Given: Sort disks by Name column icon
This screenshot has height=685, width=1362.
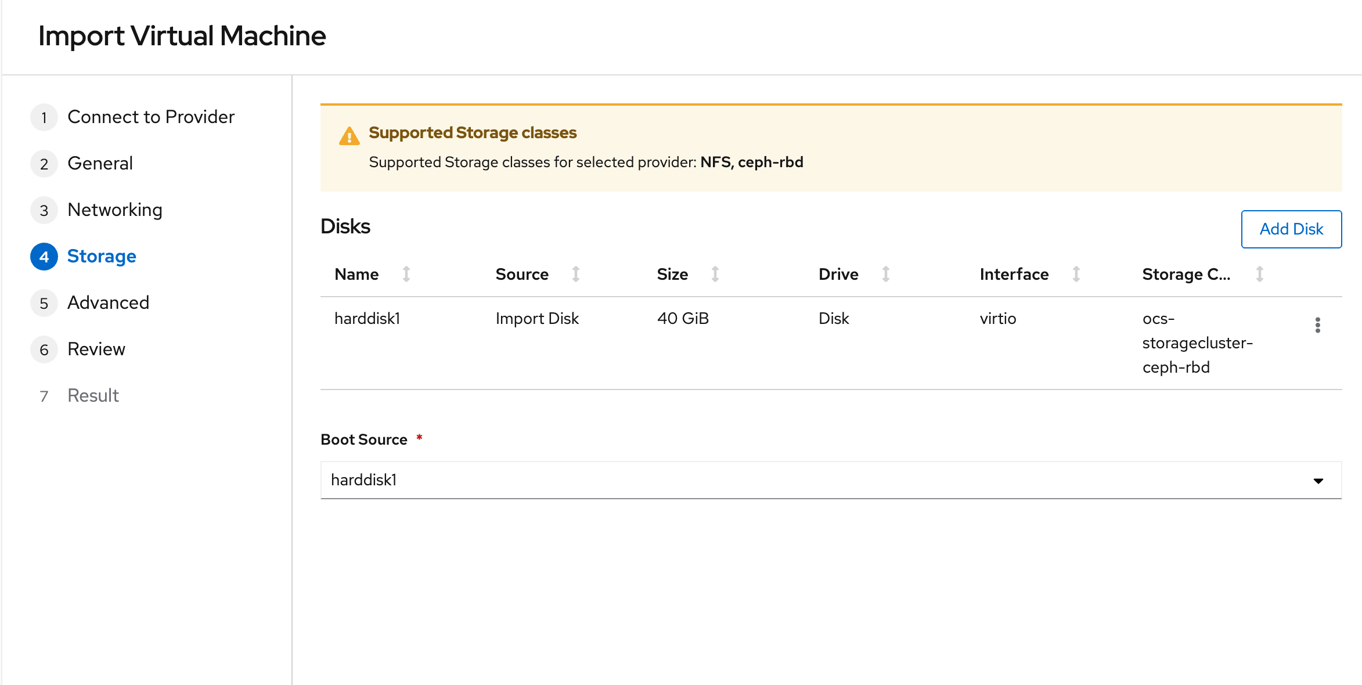Looking at the screenshot, I should 406,274.
